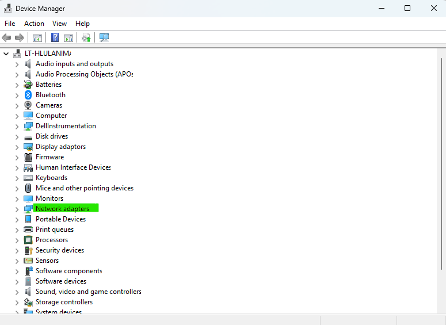The height and width of the screenshot is (325, 446).
Task: Click the Update driver toolbar icon
Action: 86,37
